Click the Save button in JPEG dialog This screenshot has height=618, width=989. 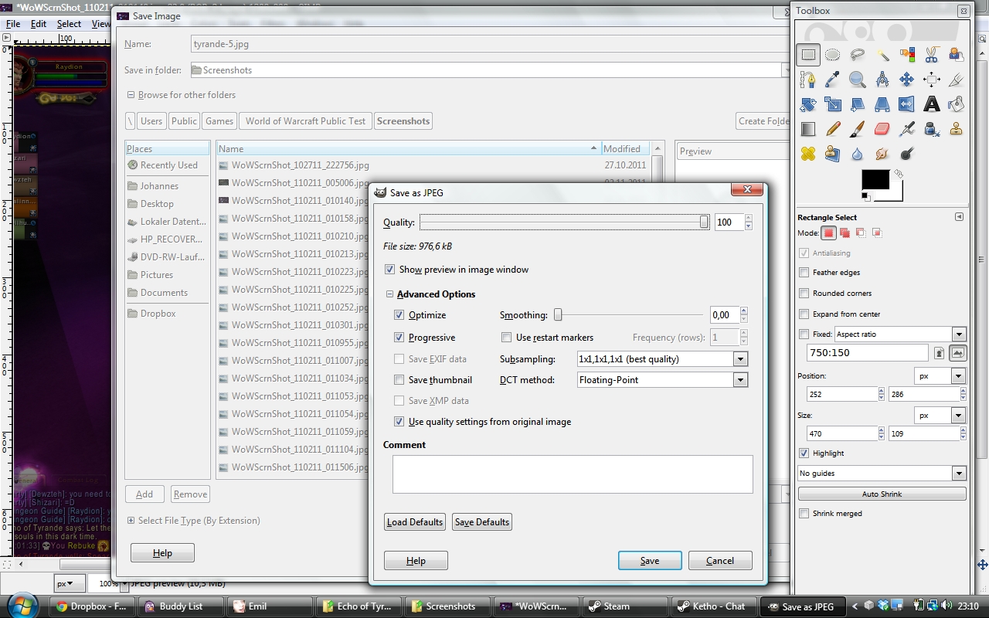pos(649,561)
